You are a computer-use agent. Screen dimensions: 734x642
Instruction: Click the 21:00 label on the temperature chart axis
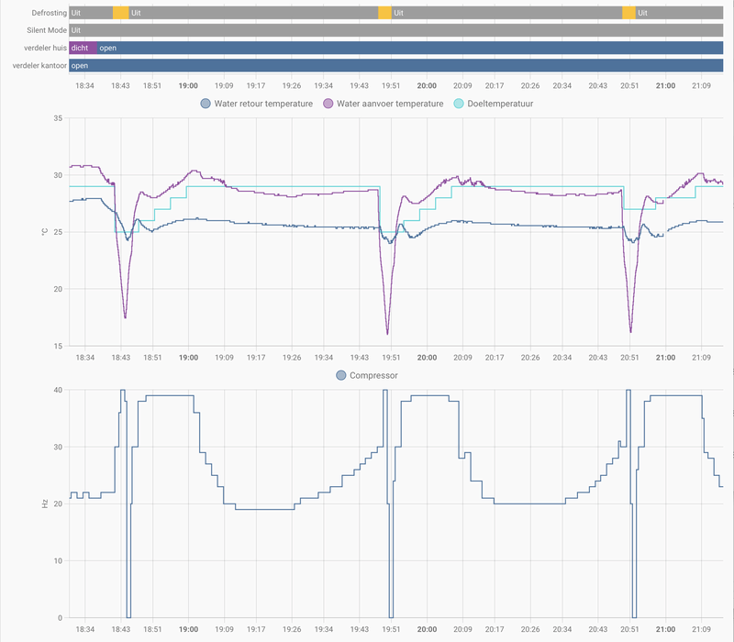pyautogui.click(x=665, y=358)
